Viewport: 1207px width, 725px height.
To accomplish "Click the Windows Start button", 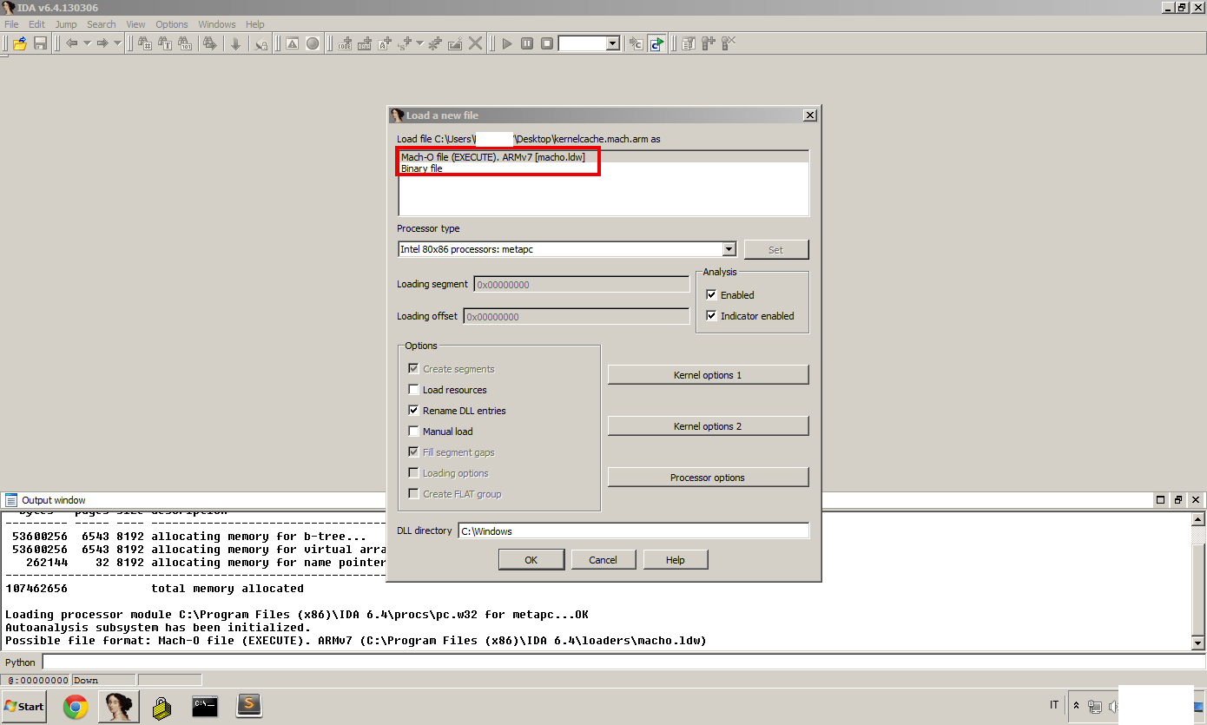I will [24, 706].
